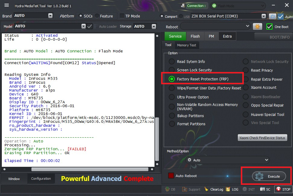Select Huawei Special Tool option
The height and width of the screenshot is (196, 293).
pyautogui.click(x=246, y=114)
